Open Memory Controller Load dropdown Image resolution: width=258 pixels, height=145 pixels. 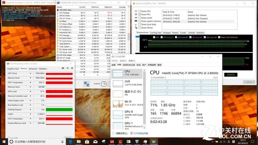(30, 96)
